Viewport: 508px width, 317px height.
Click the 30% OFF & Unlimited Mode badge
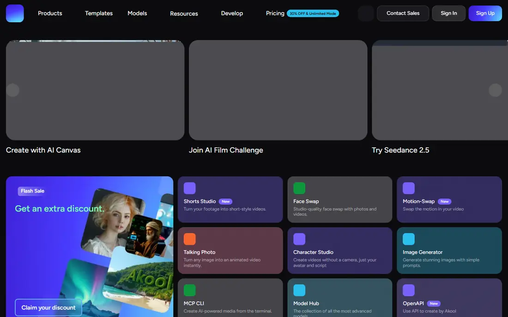point(313,13)
